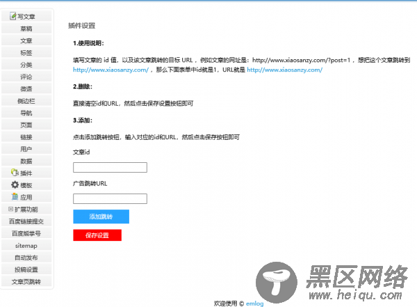Viewport: 417px width, 307px height.
Task: Click the 文章id input field
Action: tap(110, 167)
